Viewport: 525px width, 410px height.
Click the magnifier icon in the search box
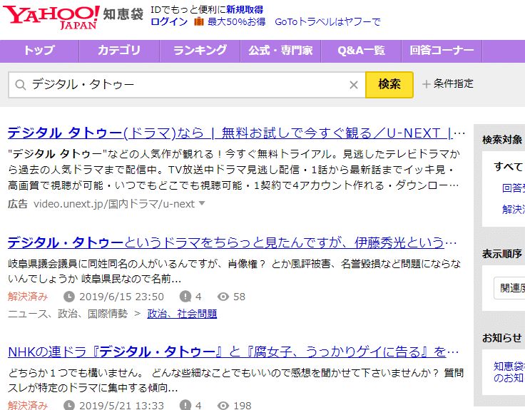(21, 85)
